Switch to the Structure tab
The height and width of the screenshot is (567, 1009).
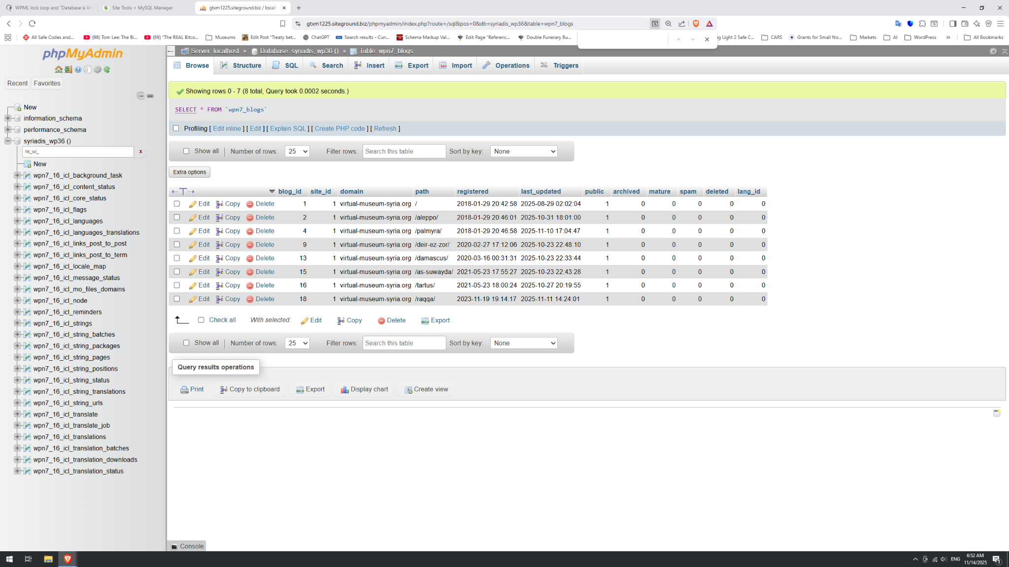(240, 65)
